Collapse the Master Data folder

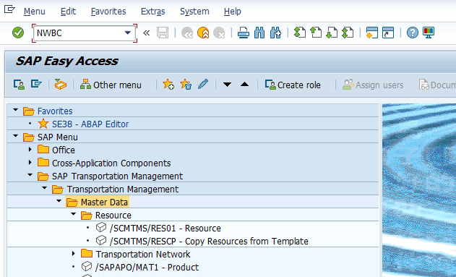point(59,201)
